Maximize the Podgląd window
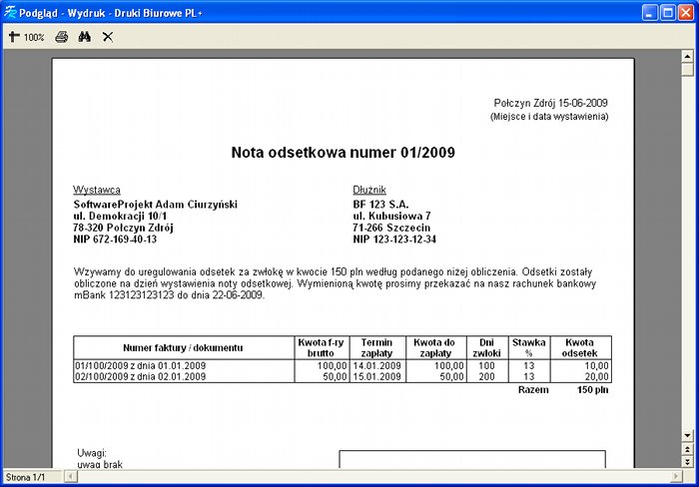This screenshot has width=699, height=487. pos(668,13)
